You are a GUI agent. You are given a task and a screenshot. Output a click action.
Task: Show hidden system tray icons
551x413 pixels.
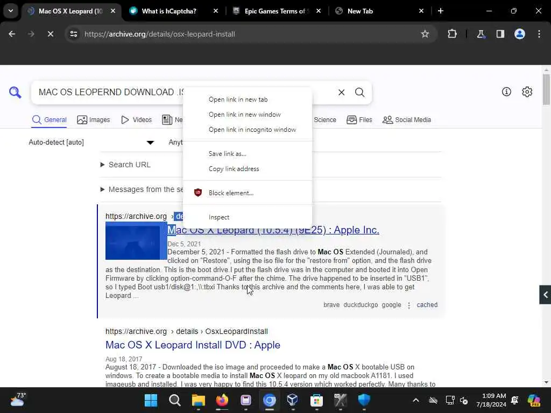click(x=416, y=400)
